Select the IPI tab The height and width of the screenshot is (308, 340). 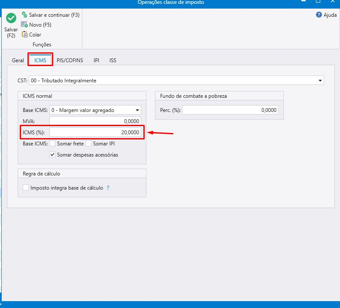point(97,60)
